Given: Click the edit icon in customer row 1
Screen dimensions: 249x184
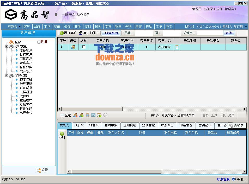Looking at the screenshot, I should pyautogui.click(x=73, y=47).
